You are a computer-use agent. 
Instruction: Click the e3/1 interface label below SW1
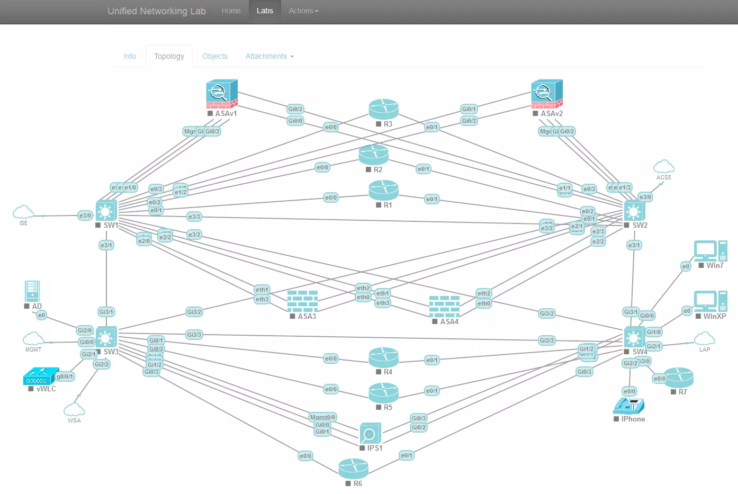106,245
